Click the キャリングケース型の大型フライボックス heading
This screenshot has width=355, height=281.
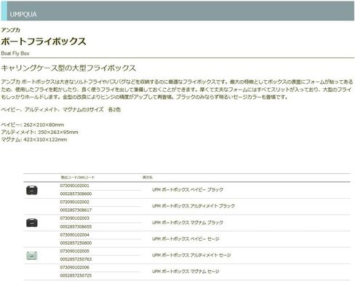click(68, 68)
